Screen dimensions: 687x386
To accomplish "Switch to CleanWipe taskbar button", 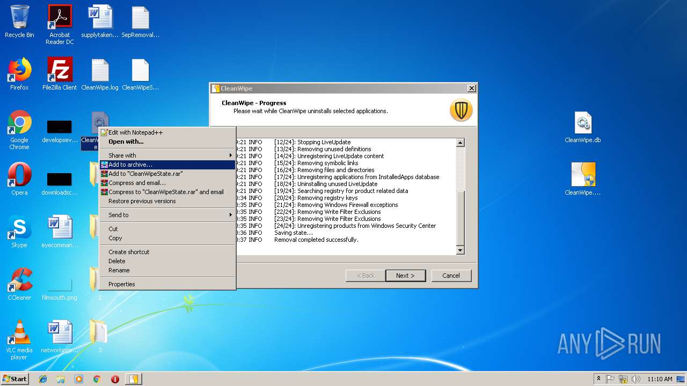I will coord(133,379).
